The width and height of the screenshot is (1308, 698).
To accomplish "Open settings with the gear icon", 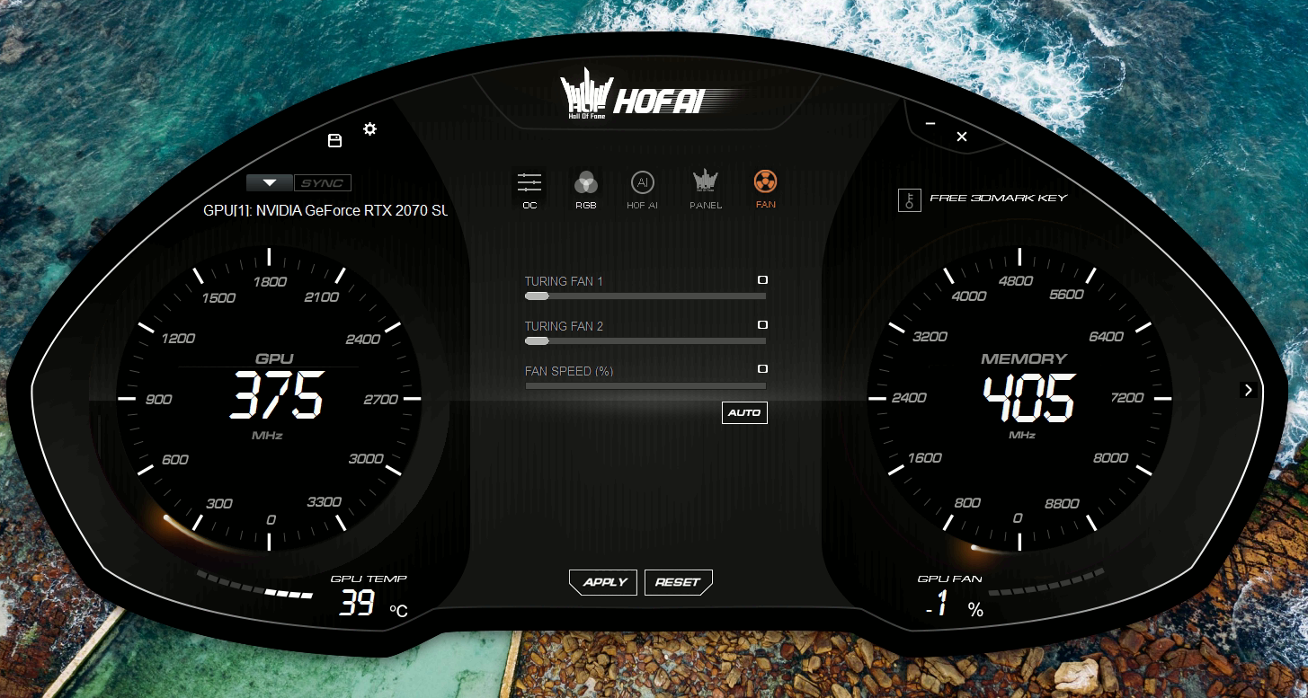I will (x=369, y=128).
